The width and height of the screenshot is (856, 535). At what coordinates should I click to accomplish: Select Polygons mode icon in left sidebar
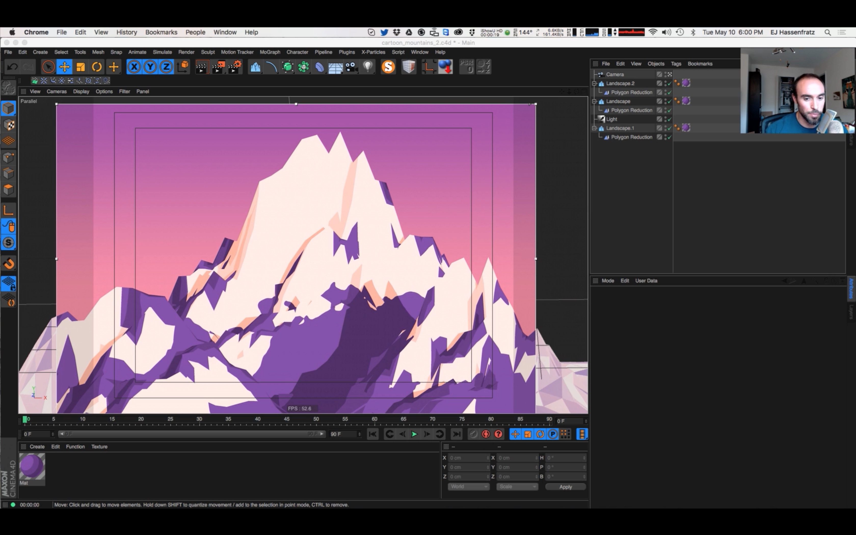click(8, 190)
